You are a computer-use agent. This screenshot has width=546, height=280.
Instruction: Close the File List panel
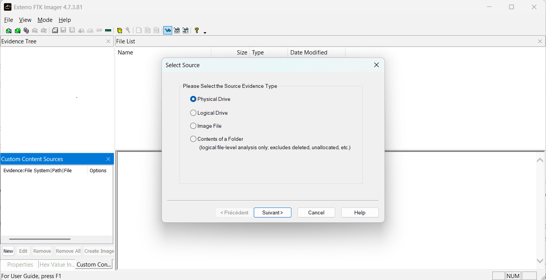[x=540, y=41]
